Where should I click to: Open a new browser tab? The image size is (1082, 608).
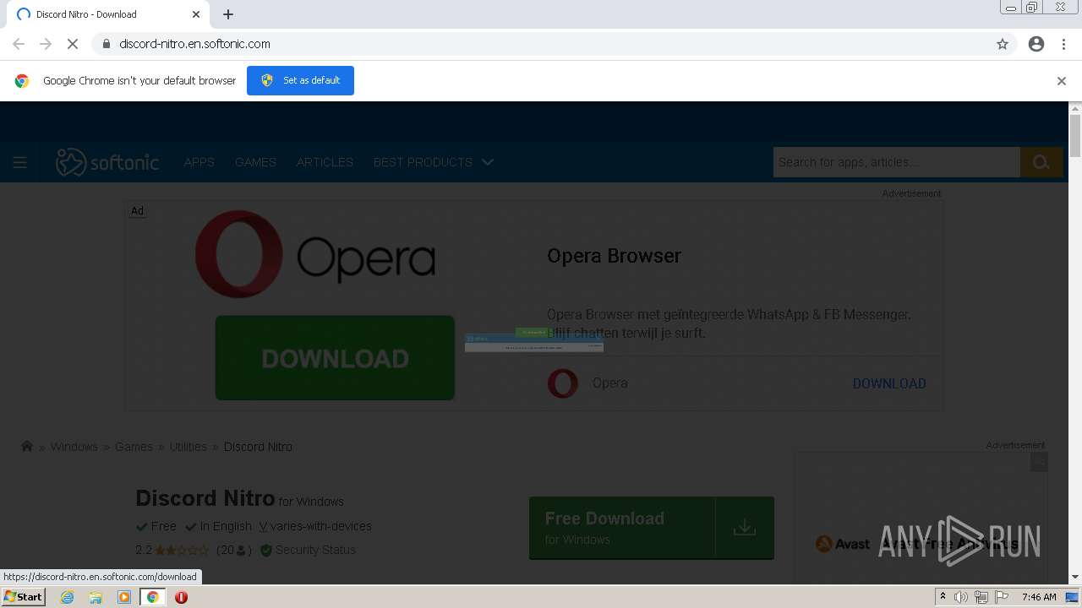tap(228, 14)
